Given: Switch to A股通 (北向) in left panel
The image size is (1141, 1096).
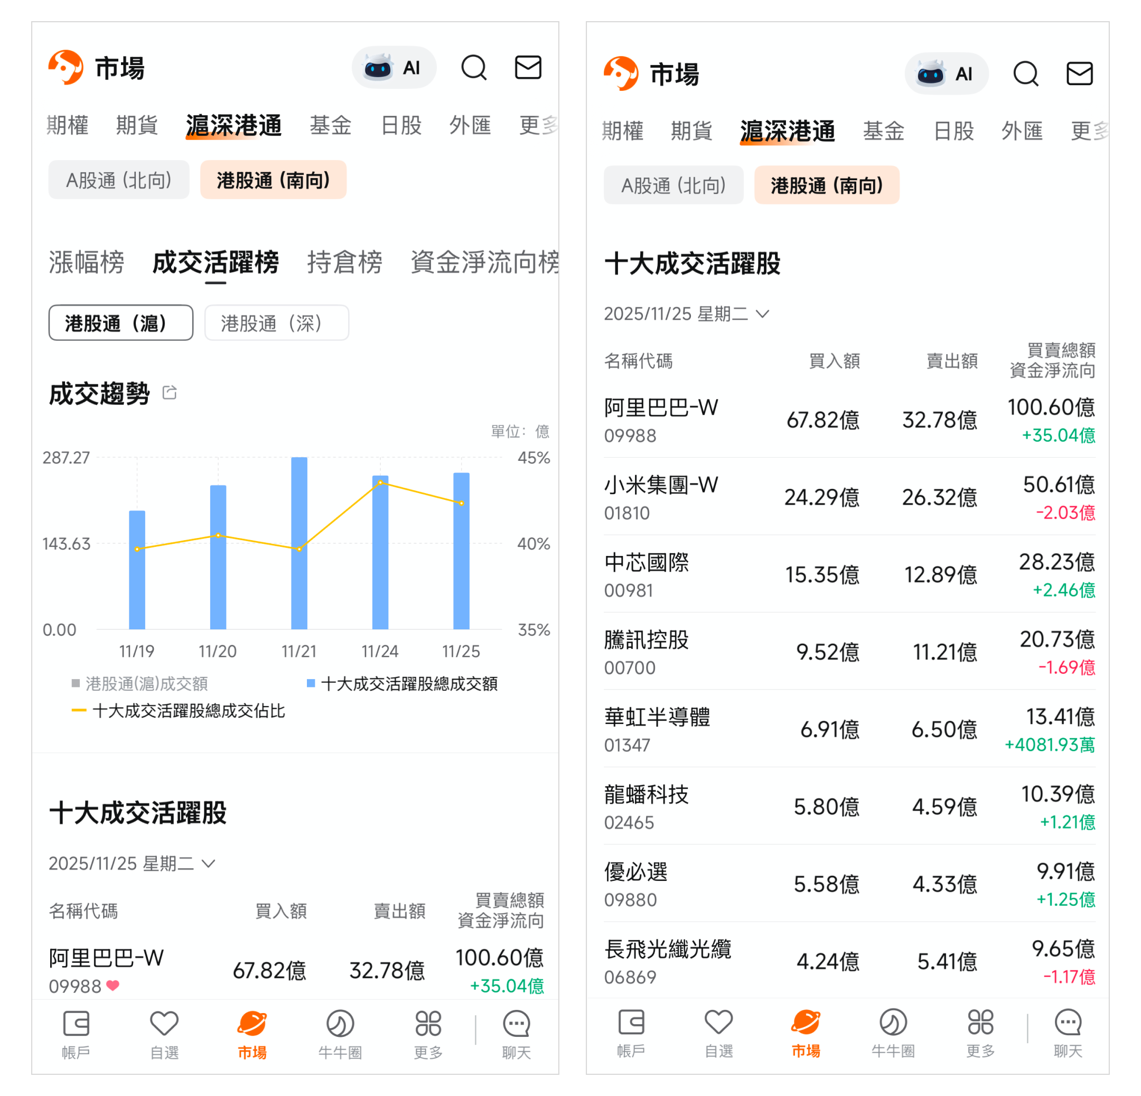Looking at the screenshot, I should click(x=119, y=180).
